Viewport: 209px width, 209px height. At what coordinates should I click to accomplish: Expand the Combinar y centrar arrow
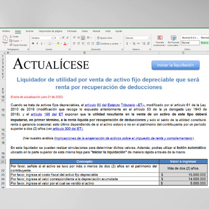click(121, 43)
